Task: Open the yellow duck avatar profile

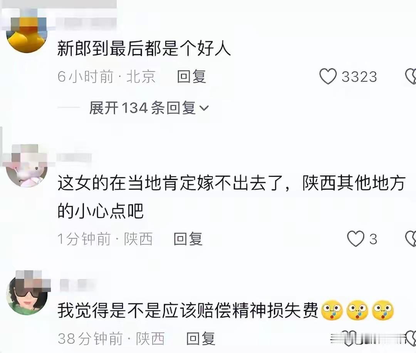Action: point(27,32)
